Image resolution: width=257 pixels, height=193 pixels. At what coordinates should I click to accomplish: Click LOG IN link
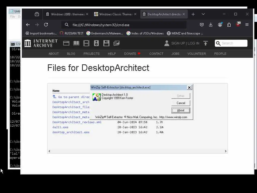point(194,43)
